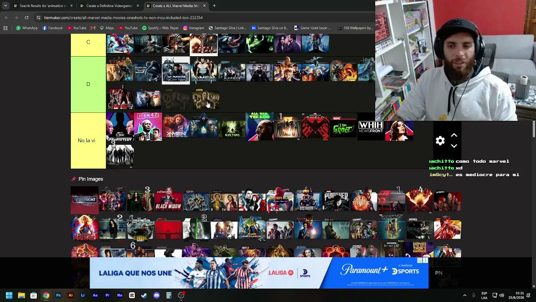Image resolution: width=536 pixels, height=302 pixels.
Task: Reload the TierMaker page
Action: pos(26,18)
